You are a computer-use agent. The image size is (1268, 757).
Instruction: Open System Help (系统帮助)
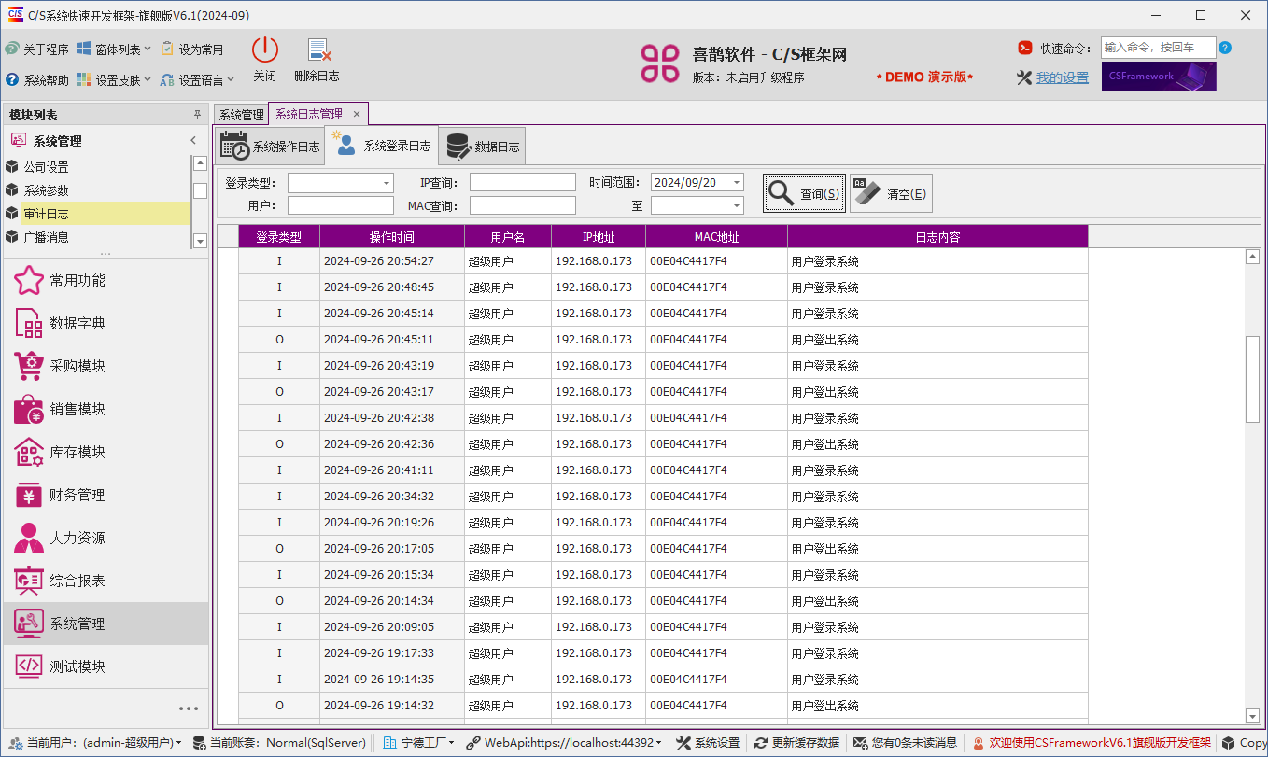pyautogui.click(x=36, y=80)
